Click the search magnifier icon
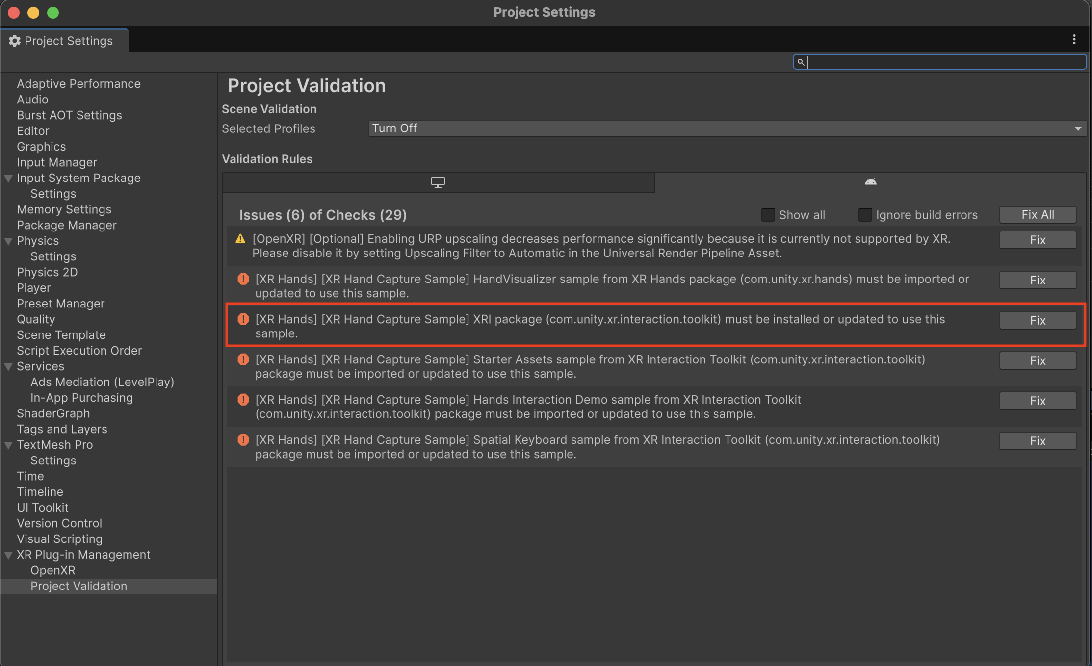 [x=801, y=62]
